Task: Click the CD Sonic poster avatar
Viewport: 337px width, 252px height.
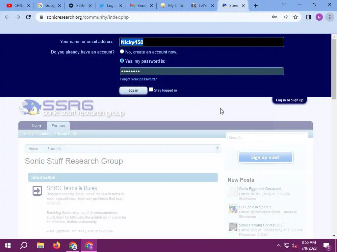Action: click(233, 209)
